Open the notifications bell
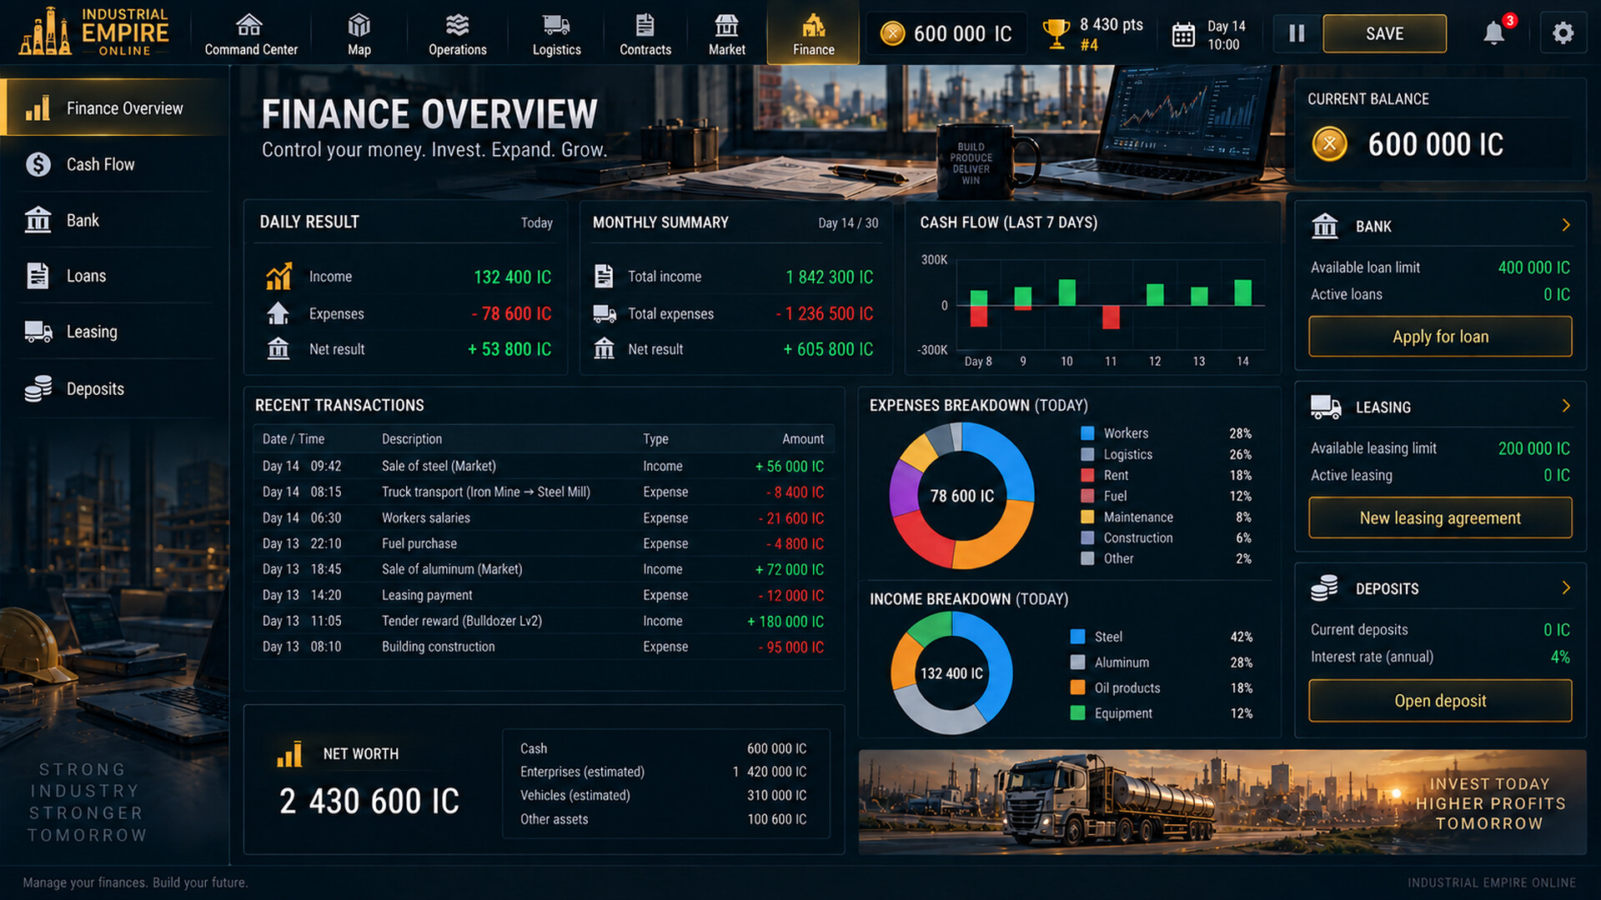This screenshot has height=900, width=1601. pyautogui.click(x=1493, y=33)
